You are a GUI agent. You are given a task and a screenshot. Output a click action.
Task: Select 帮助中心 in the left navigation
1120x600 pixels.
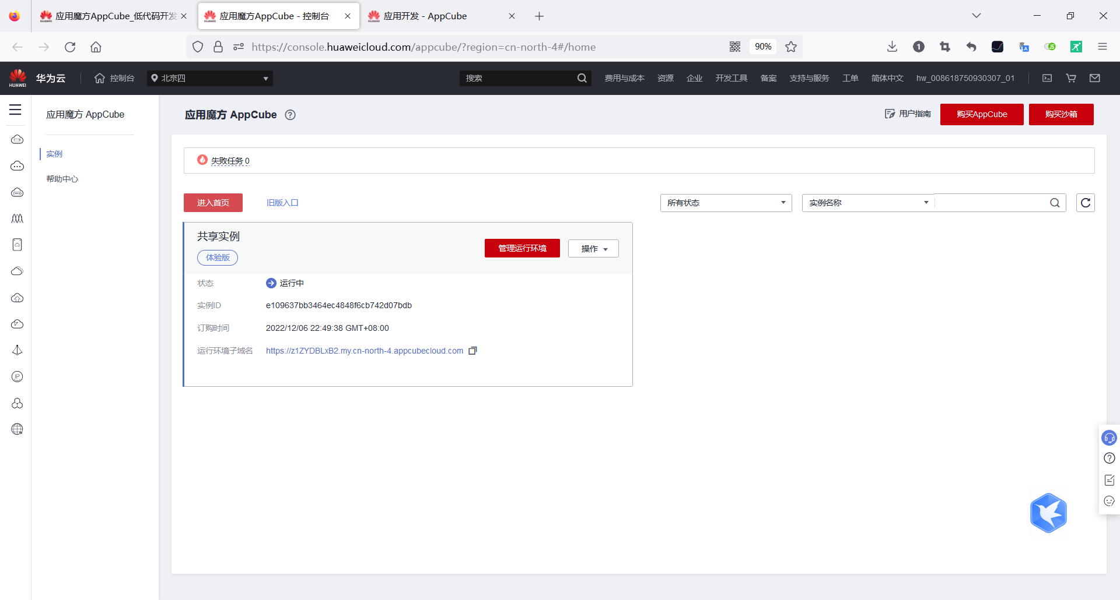click(x=62, y=179)
